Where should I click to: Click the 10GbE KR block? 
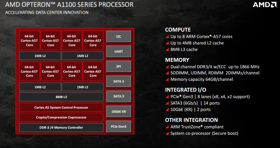tap(119, 111)
